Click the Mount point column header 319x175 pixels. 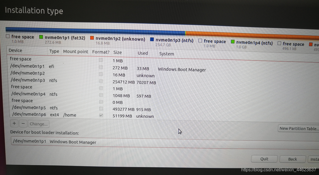pos(76,52)
